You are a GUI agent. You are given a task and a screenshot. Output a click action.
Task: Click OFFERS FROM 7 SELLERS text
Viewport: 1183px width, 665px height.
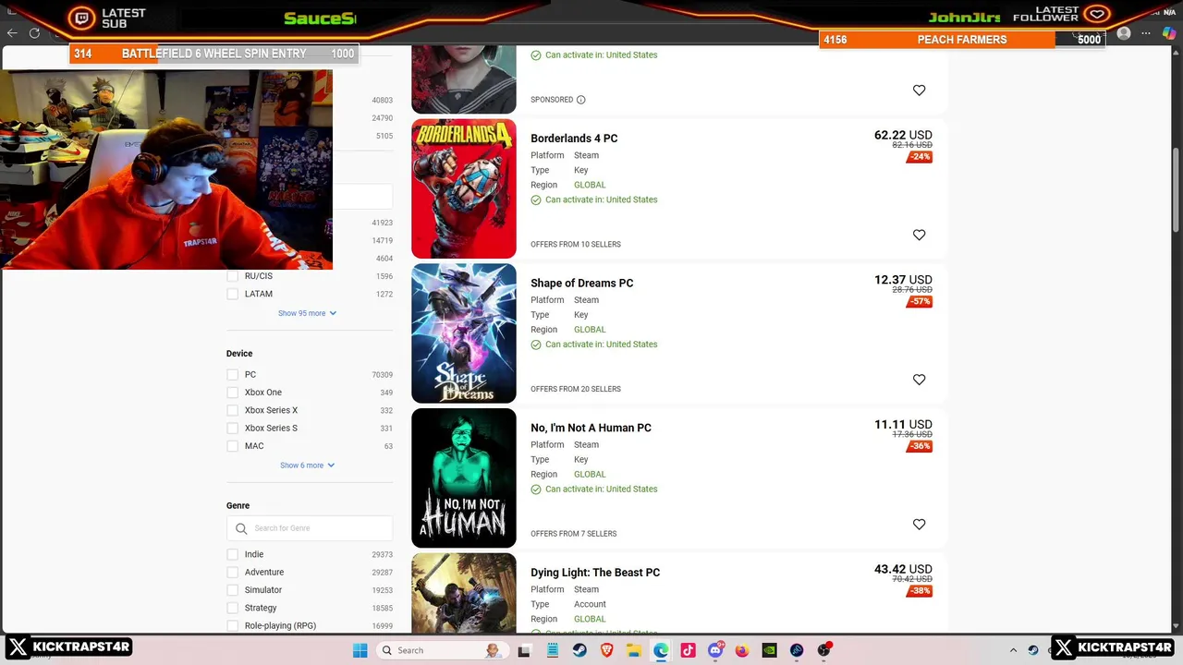point(573,534)
